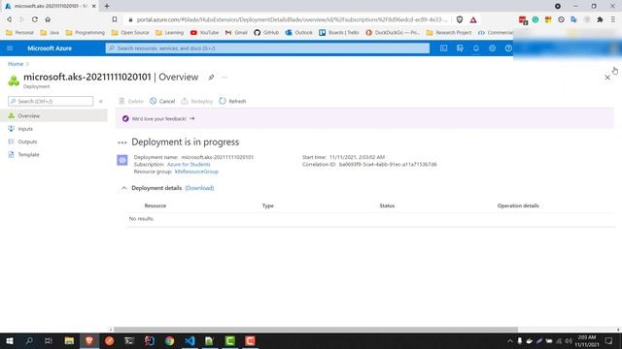This screenshot has width=622, height=349.
Task: Open the Brave Shields icon in the address bar
Action: tap(460, 19)
